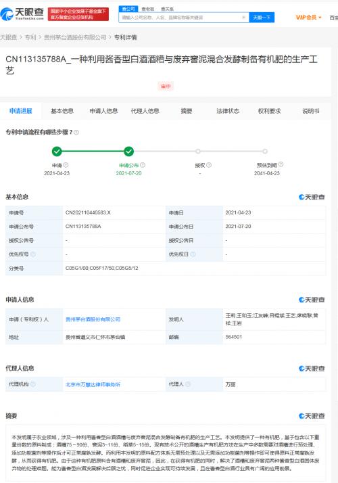
Task: Switch to the 法律状态 tab
Action: (228, 111)
